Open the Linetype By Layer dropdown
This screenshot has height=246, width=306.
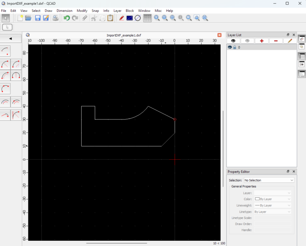(x=273, y=212)
